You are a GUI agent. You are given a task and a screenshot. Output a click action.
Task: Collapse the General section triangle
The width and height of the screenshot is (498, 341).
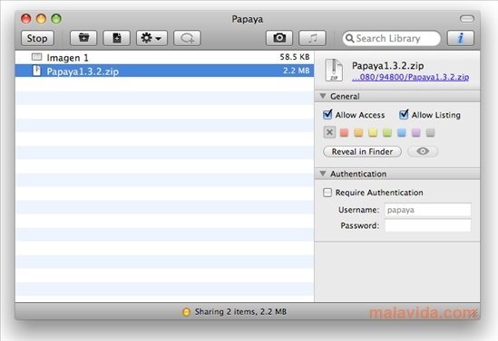323,96
